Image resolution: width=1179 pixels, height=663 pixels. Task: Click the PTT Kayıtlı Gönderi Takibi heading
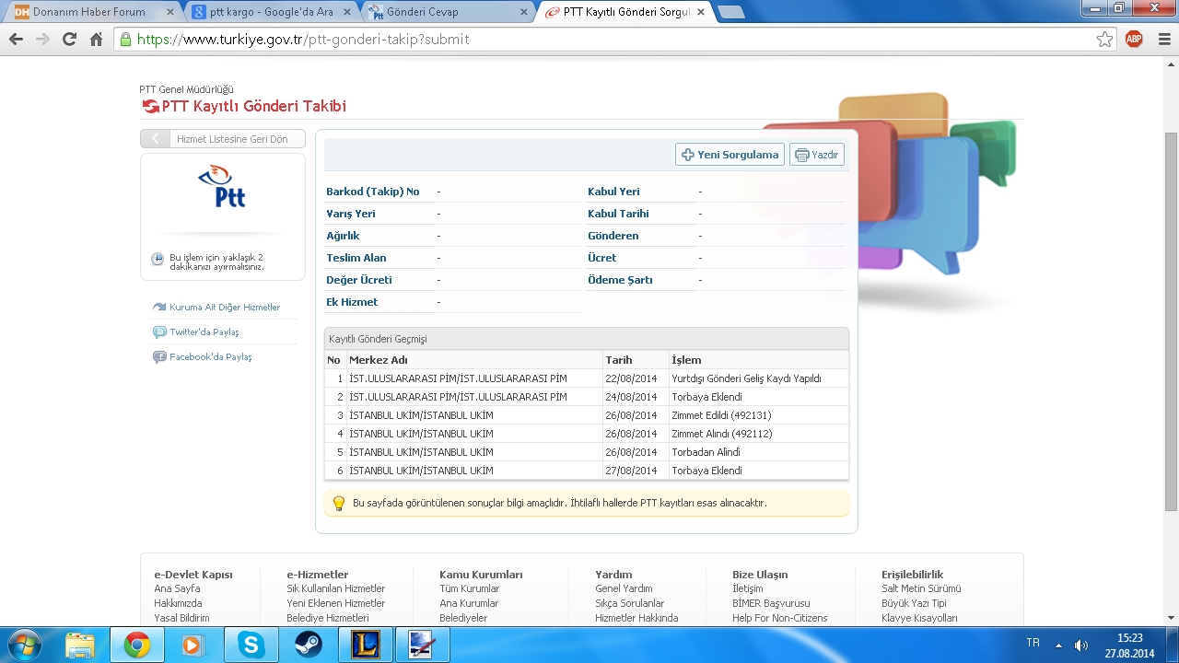[x=254, y=106]
